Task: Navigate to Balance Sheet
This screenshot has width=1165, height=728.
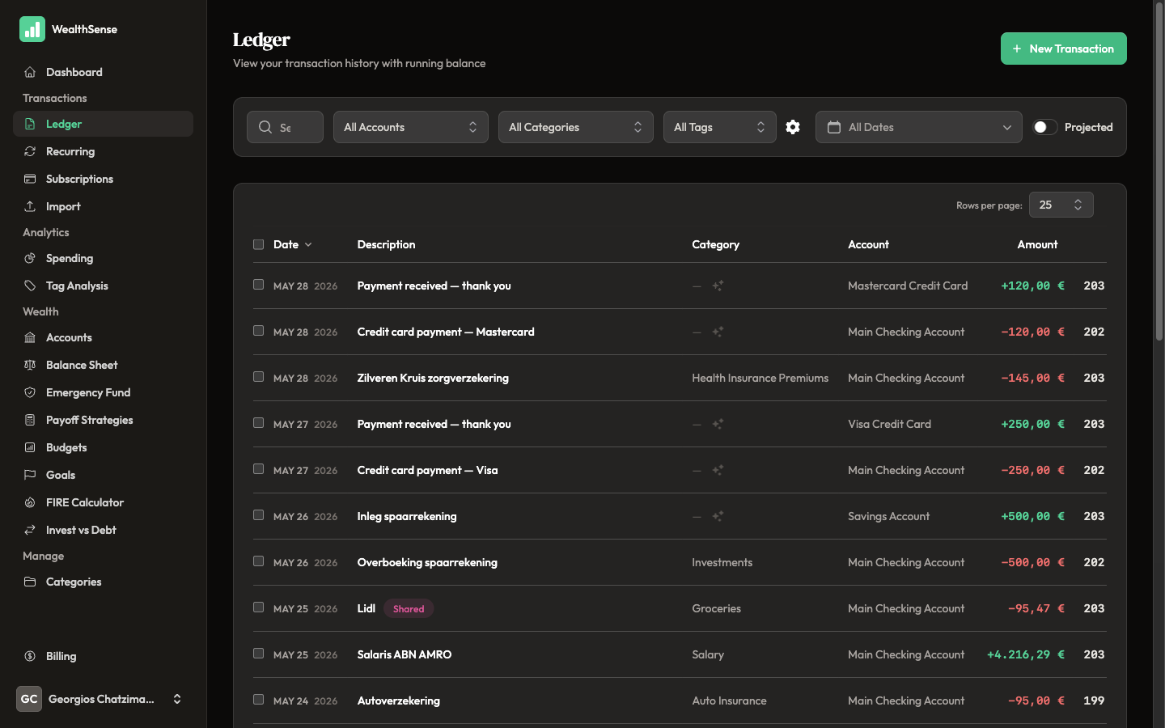Action: click(103, 365)
